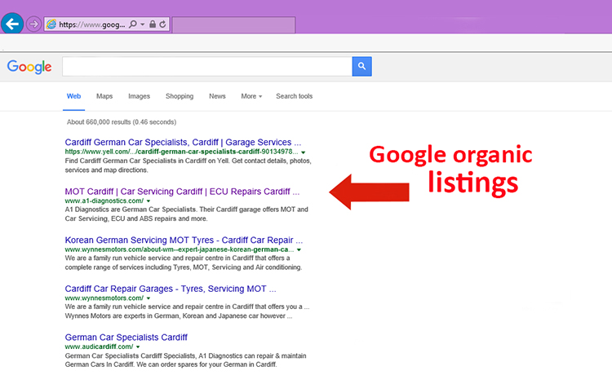Switch to the Images tab
This screenshot has height=384, width=612.
pos(139,96)
